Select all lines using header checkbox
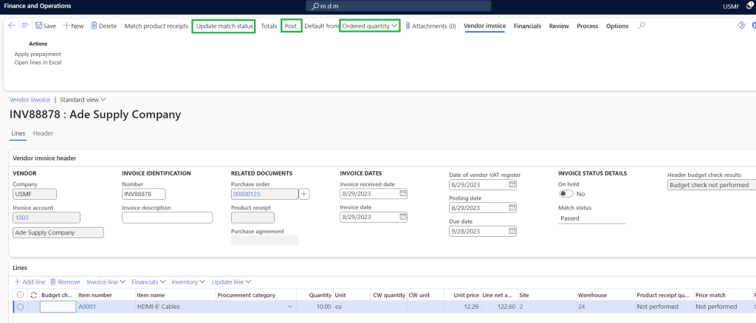Viewport: 756px width, 323px height. pos(20,295)
